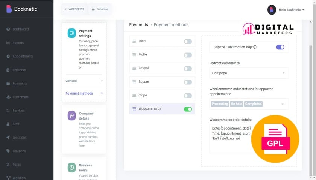This screenshot has width=316, height=180.
Task: Open Reports via its chart icon
Action: coord(8,43)
